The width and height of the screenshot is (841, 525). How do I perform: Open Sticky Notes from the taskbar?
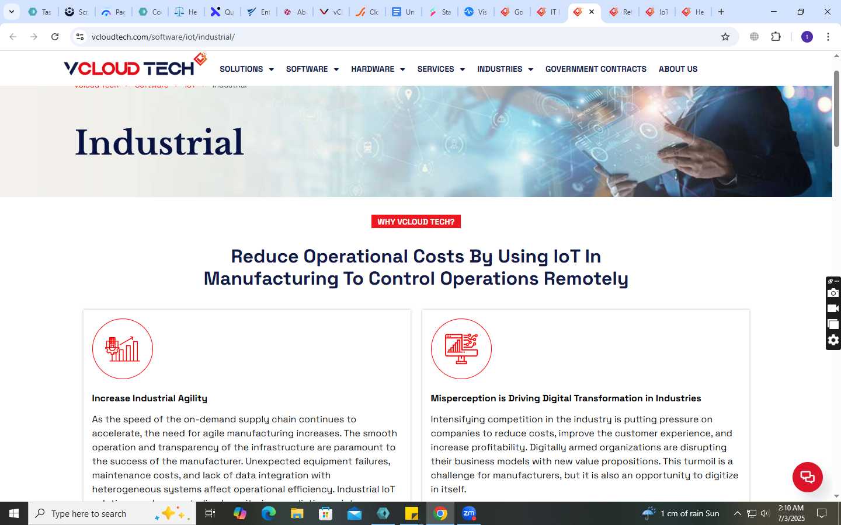tap(412, 513)
